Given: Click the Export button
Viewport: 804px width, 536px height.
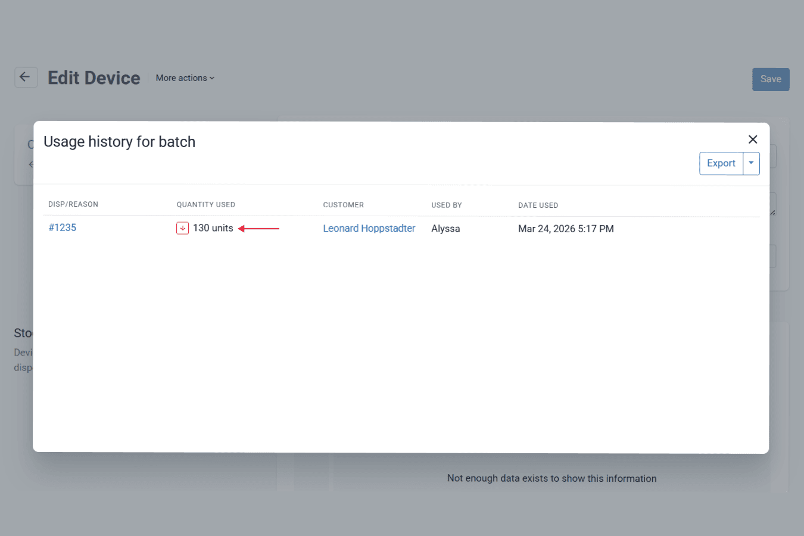Looking at the screenshot, I should pyautogui.click(x=721, y=163).
